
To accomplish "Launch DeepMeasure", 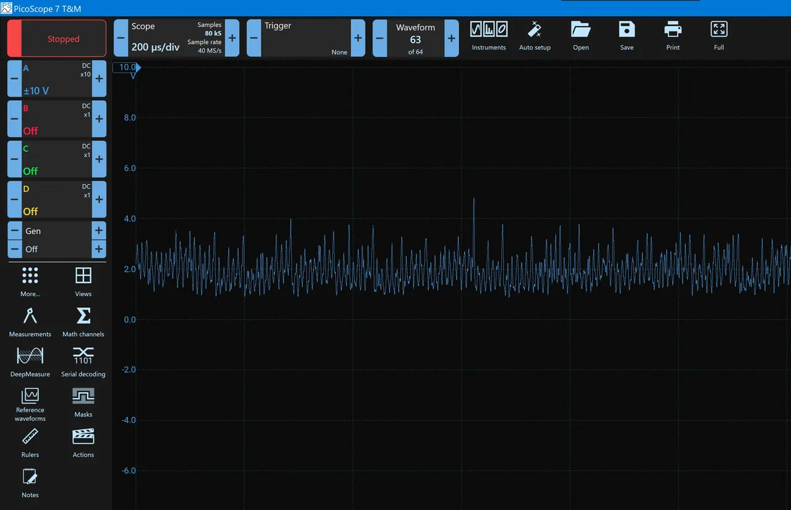I will (30, 357).
